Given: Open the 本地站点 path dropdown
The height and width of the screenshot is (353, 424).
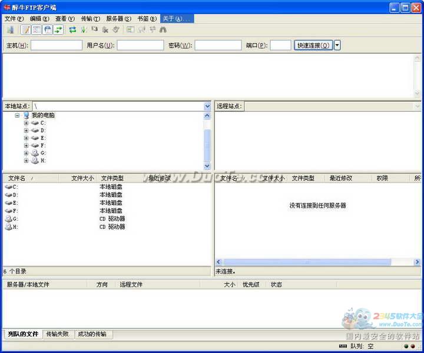Looking at the screenshot, I should (x=207, y=106).
